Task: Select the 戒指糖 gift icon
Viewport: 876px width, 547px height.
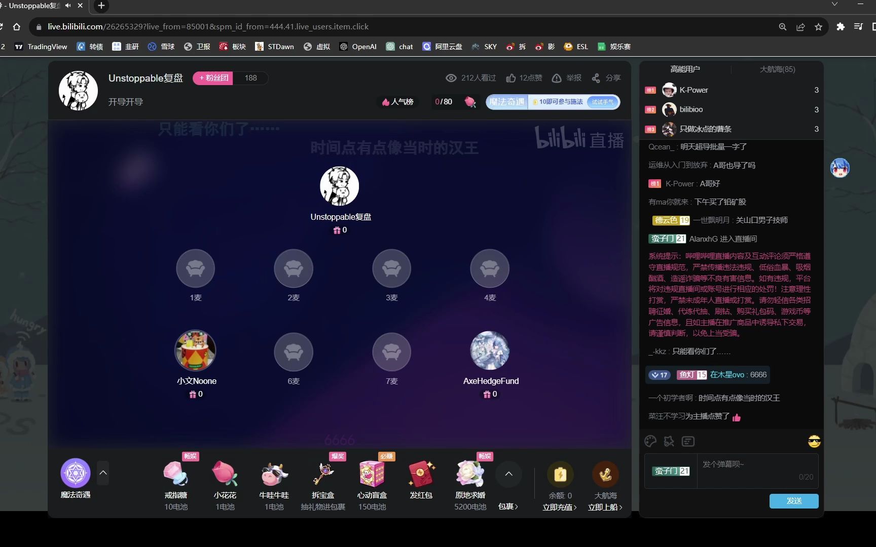Action: [176, 474]
